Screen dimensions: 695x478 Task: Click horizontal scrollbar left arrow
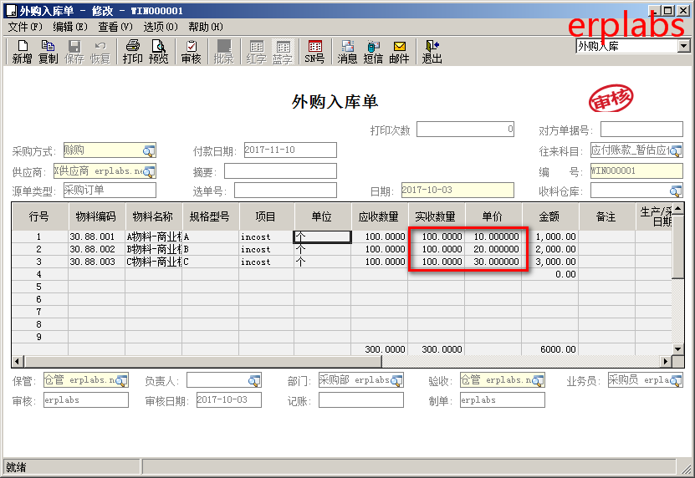[x=18, y=362]
